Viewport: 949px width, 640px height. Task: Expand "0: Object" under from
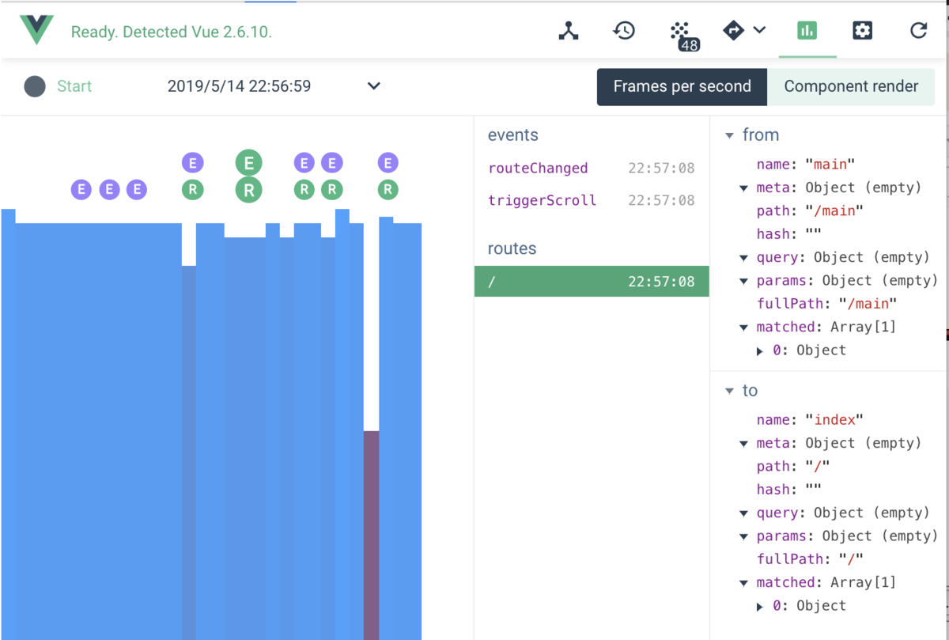tap(760, 350)
